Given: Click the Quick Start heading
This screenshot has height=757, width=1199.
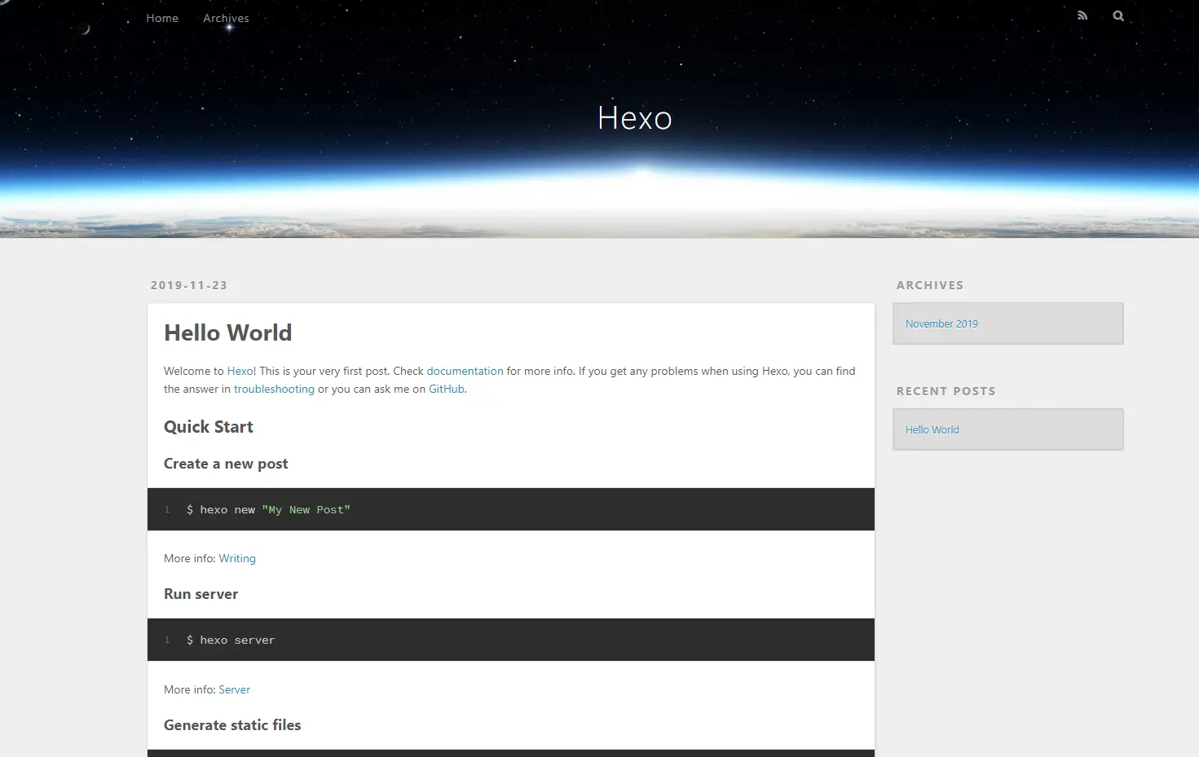Looking at the screenshot, I should [x=209, y=427].
